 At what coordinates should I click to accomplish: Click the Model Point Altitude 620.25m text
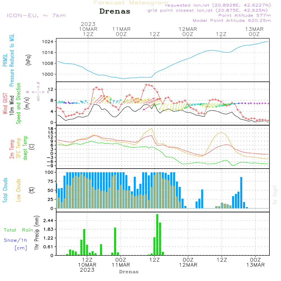(232, 21)
